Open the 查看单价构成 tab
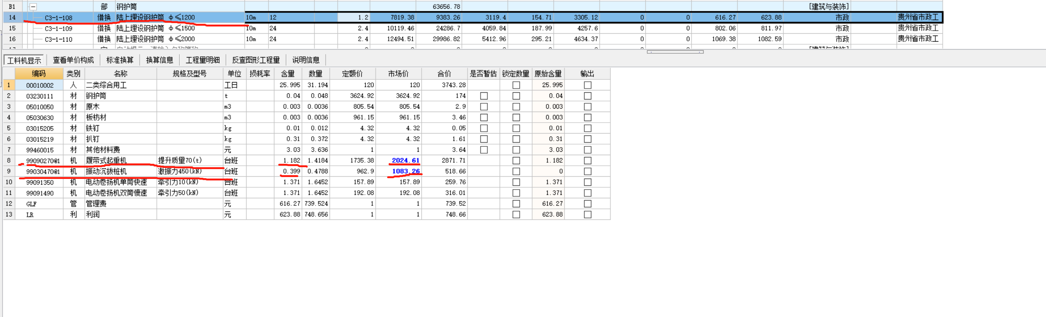The image size is (1046, 317). pyautogui.click(x=73, y=60)
